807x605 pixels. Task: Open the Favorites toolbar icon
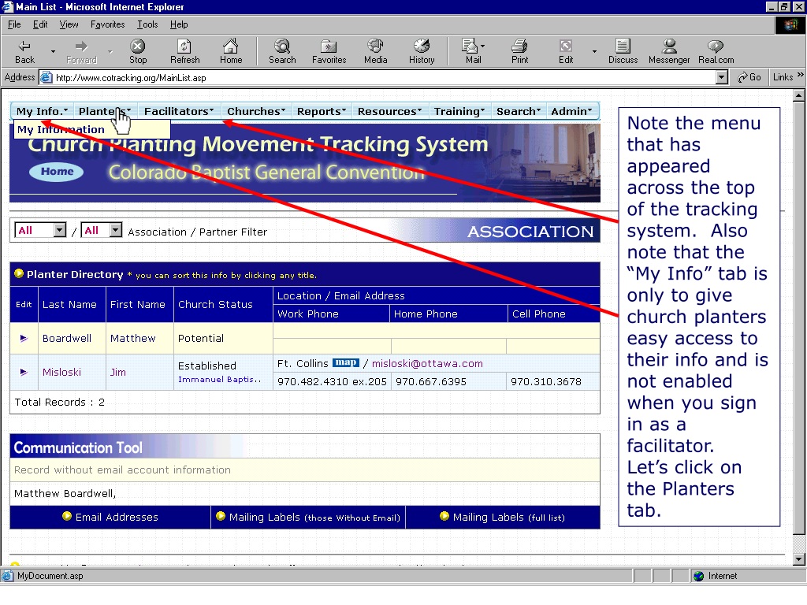coord(329,51)
